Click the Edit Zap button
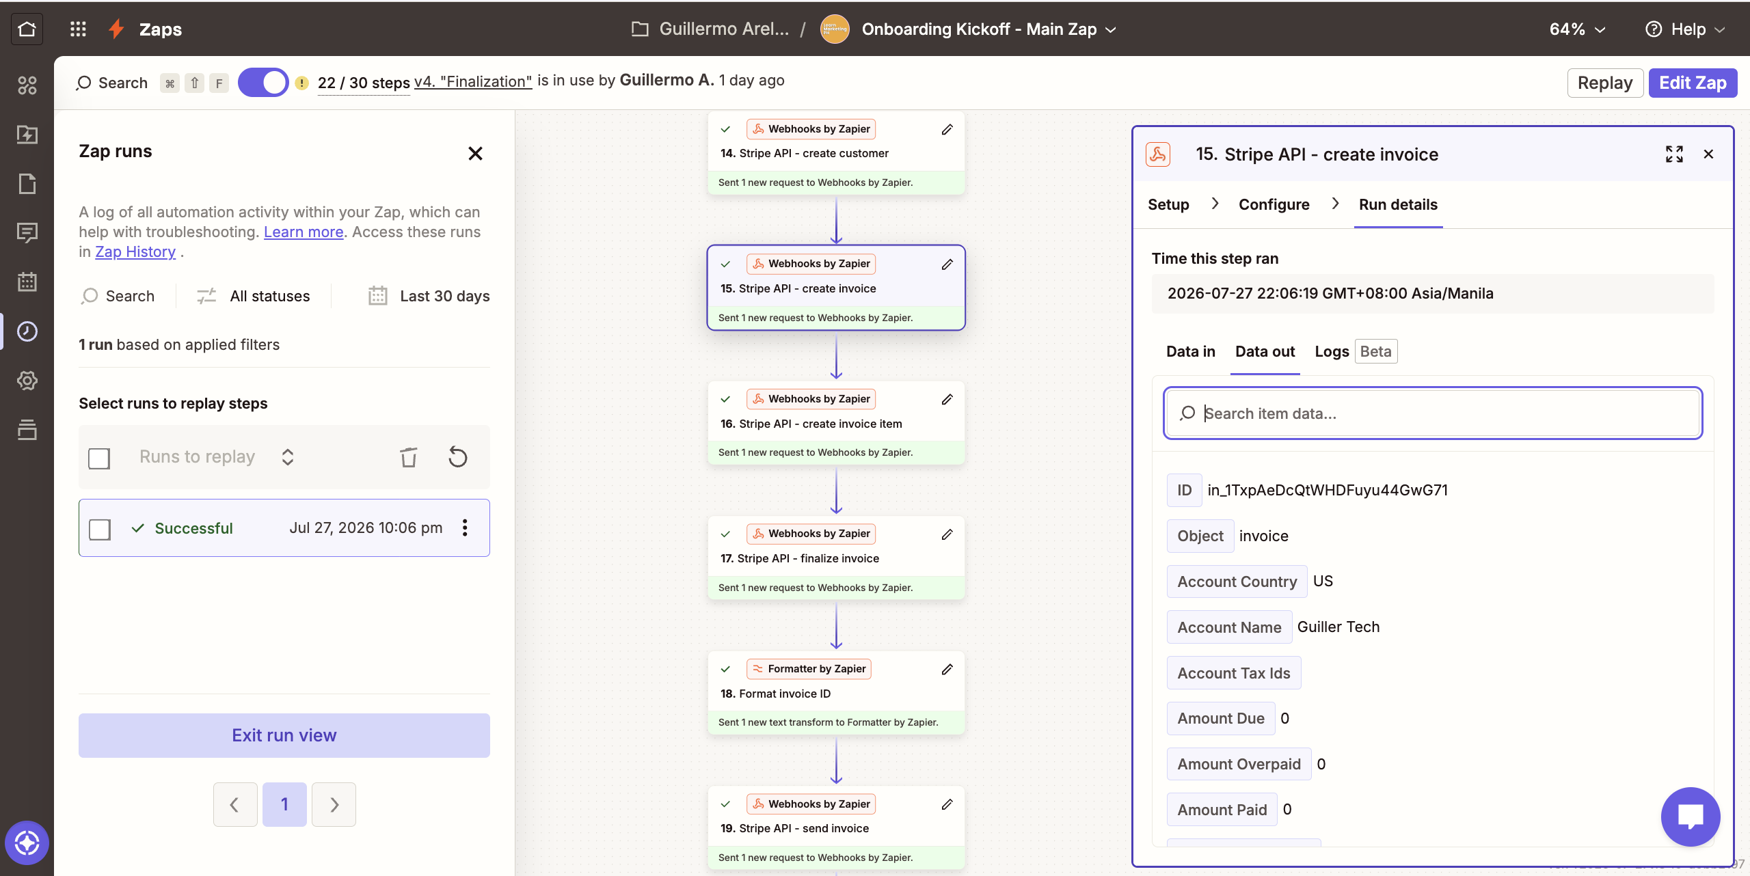 (x=1693, y=83)
